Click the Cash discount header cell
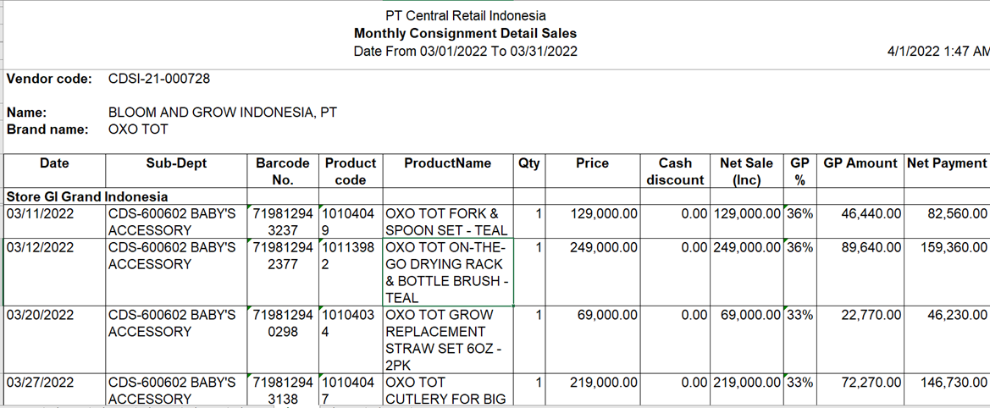Screen dimensions: 990x408 coord(675,171)
